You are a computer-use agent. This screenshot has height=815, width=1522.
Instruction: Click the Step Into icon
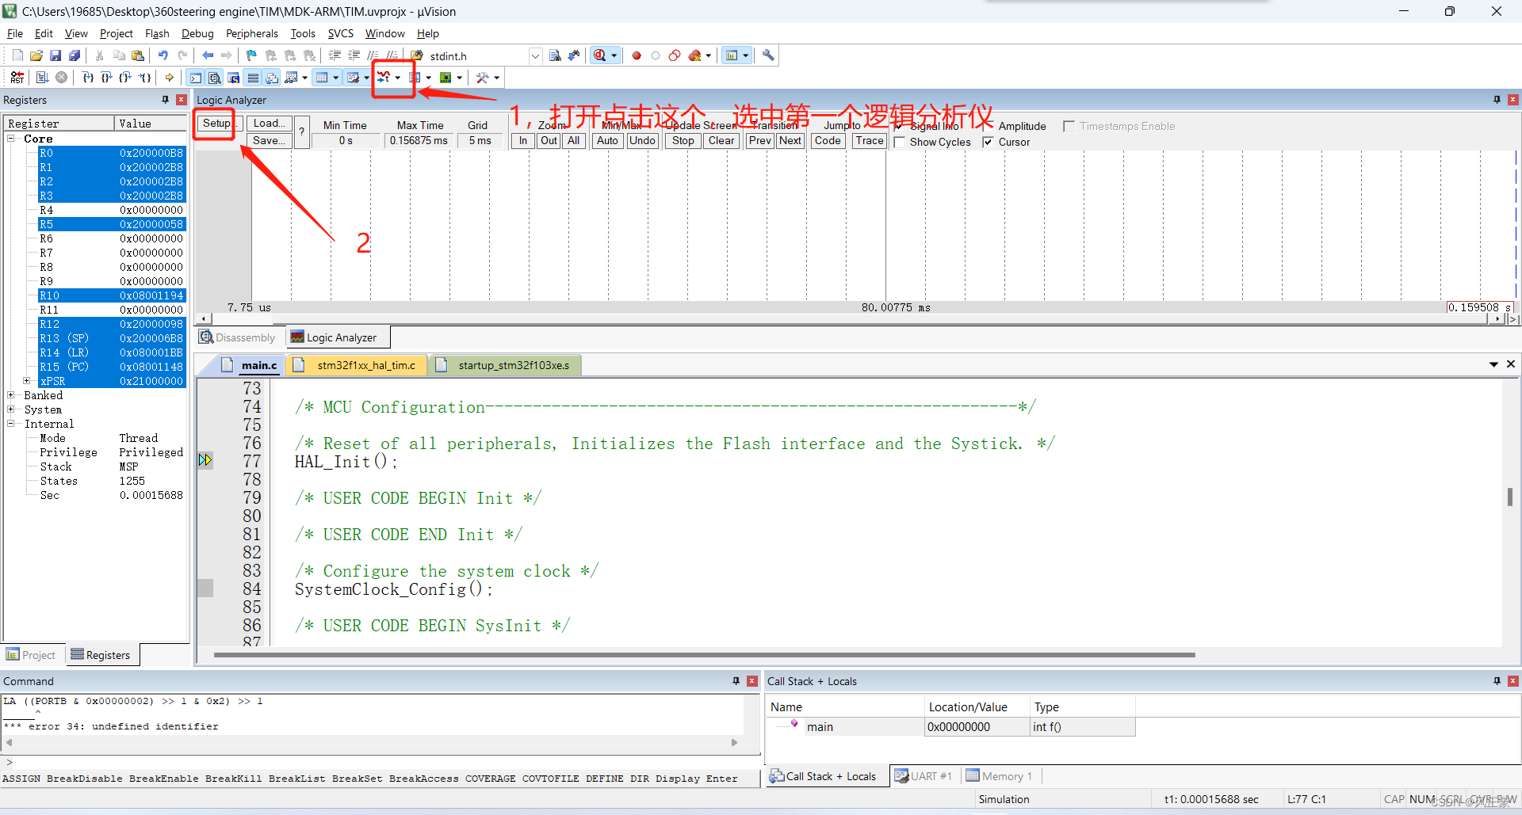coord(88,78)
